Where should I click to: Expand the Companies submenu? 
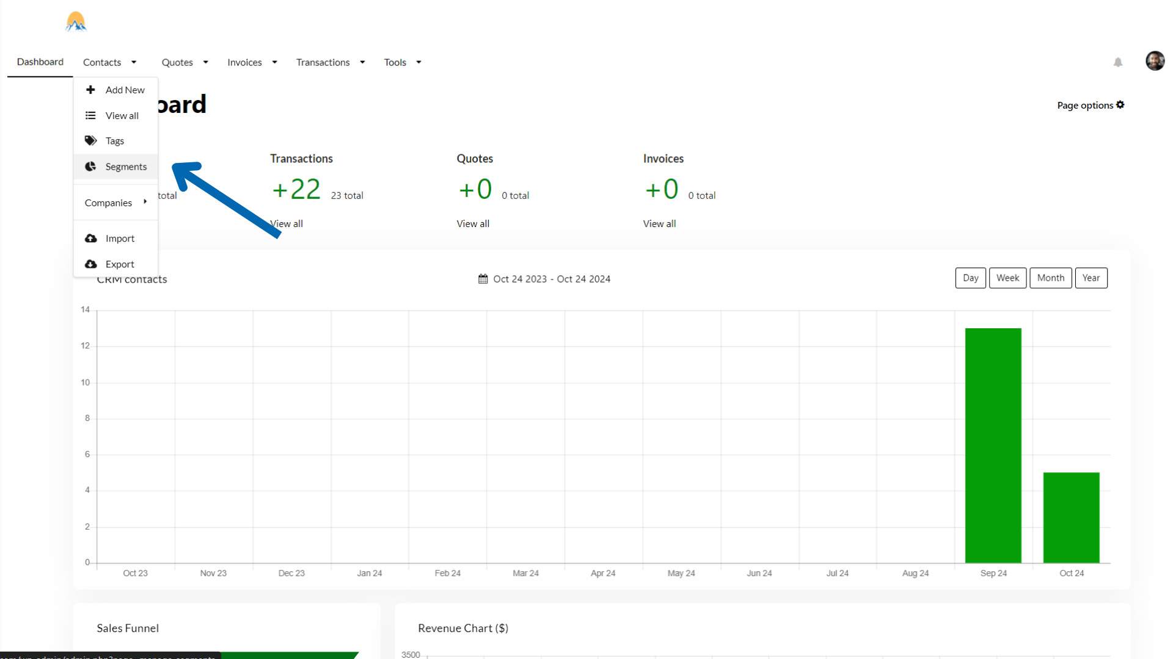(x=115, y=203)
